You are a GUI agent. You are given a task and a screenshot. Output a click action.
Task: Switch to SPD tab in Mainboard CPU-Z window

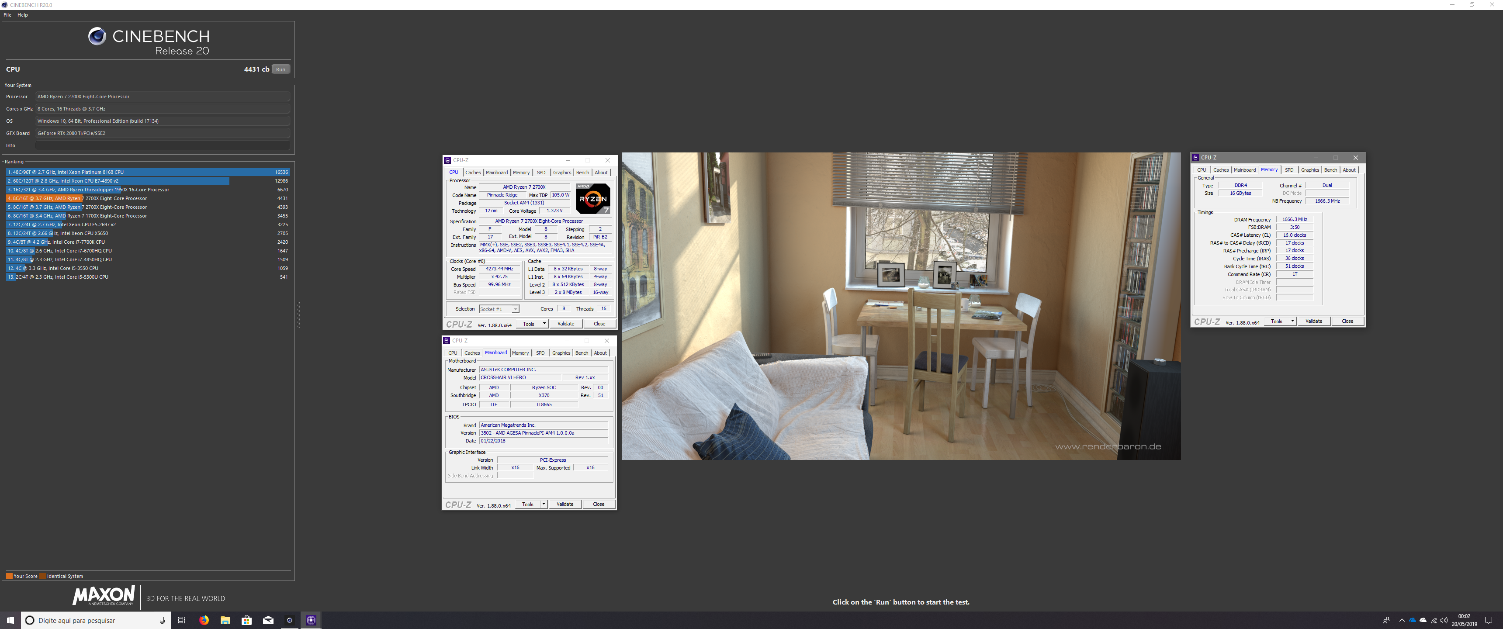(540, 353)
